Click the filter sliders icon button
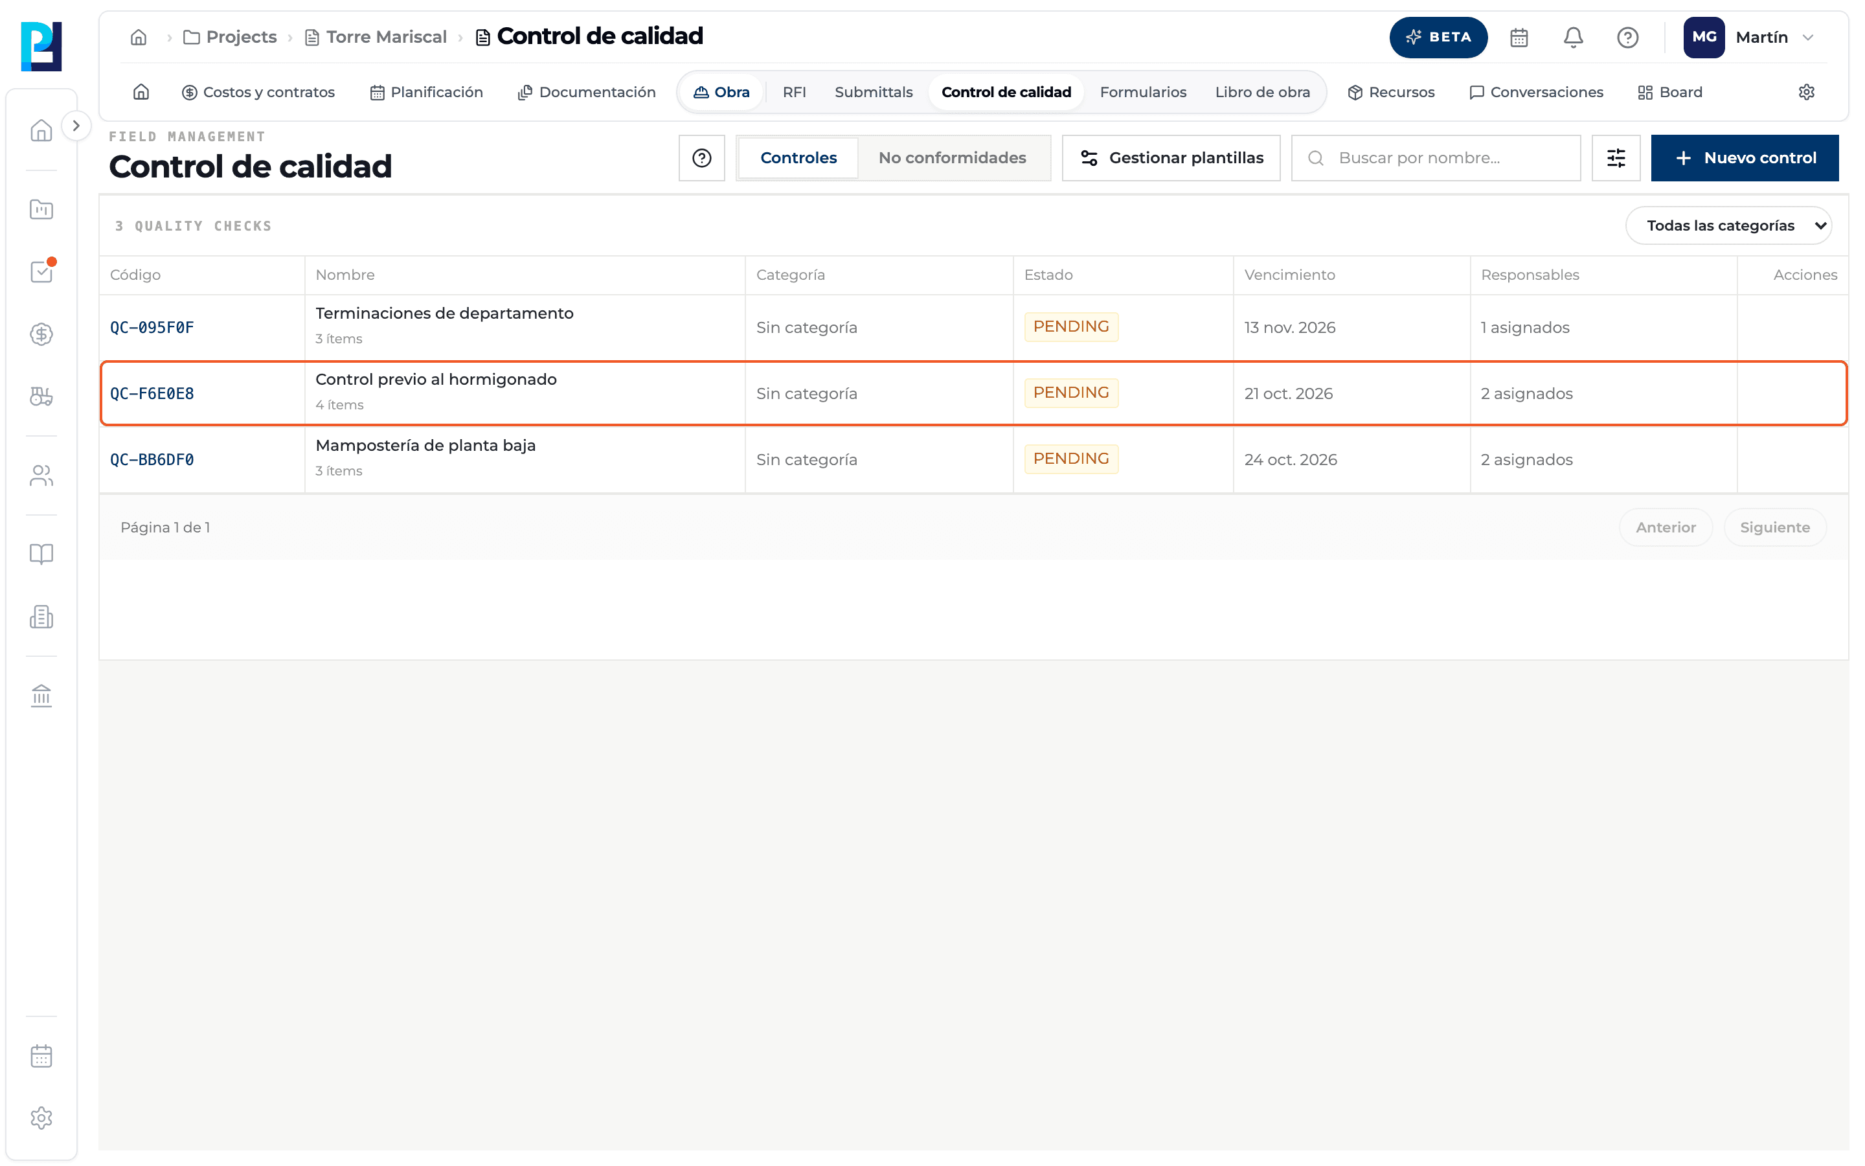This screenshot has height=1166, width=1865. [1616, 158]
